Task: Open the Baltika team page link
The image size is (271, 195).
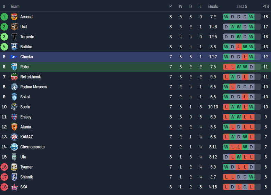Action: click(26, 47)
